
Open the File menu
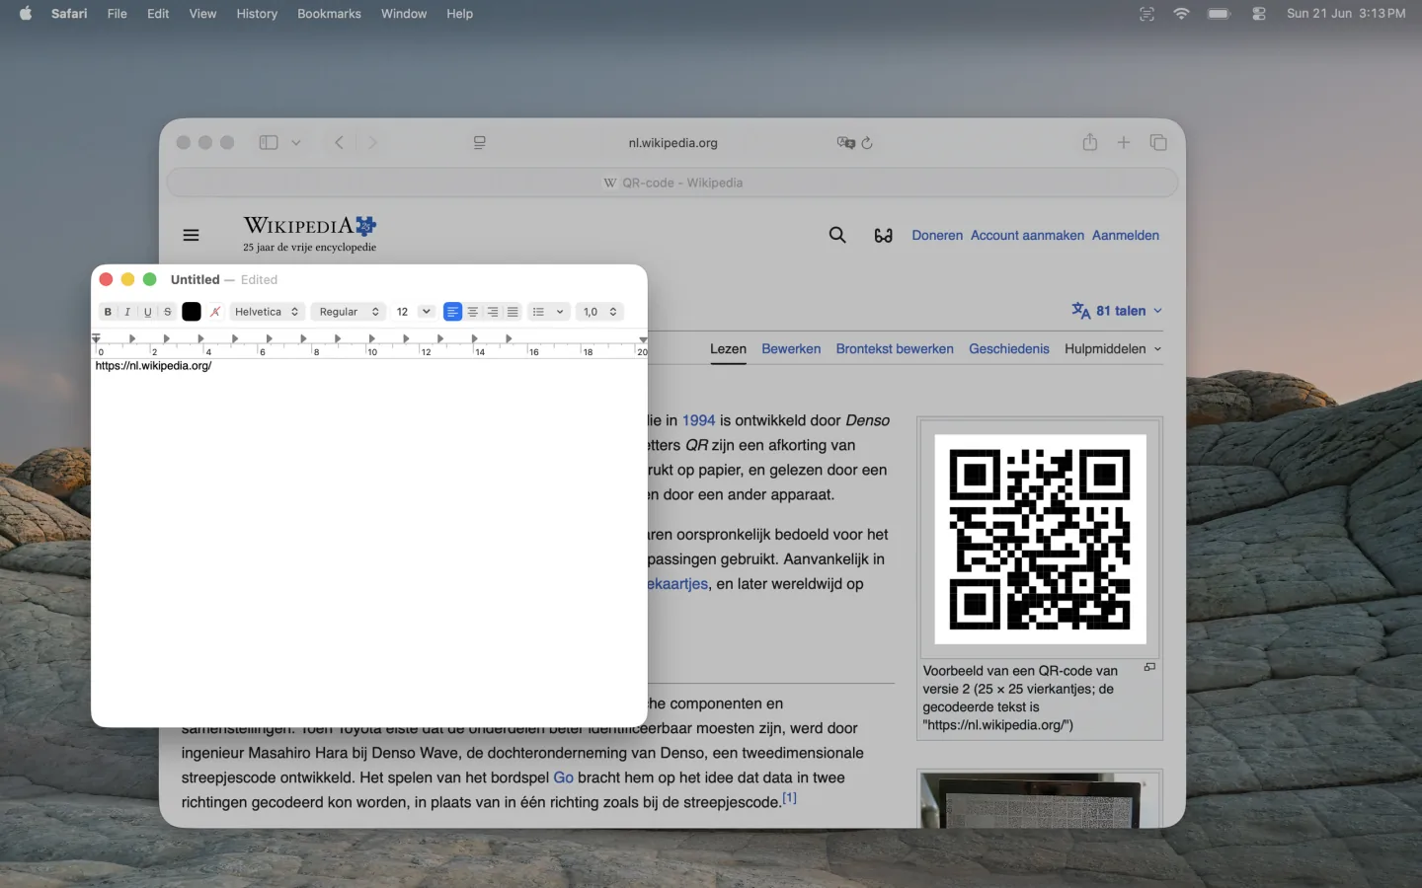pyautogui.click(x=118, y=14)
